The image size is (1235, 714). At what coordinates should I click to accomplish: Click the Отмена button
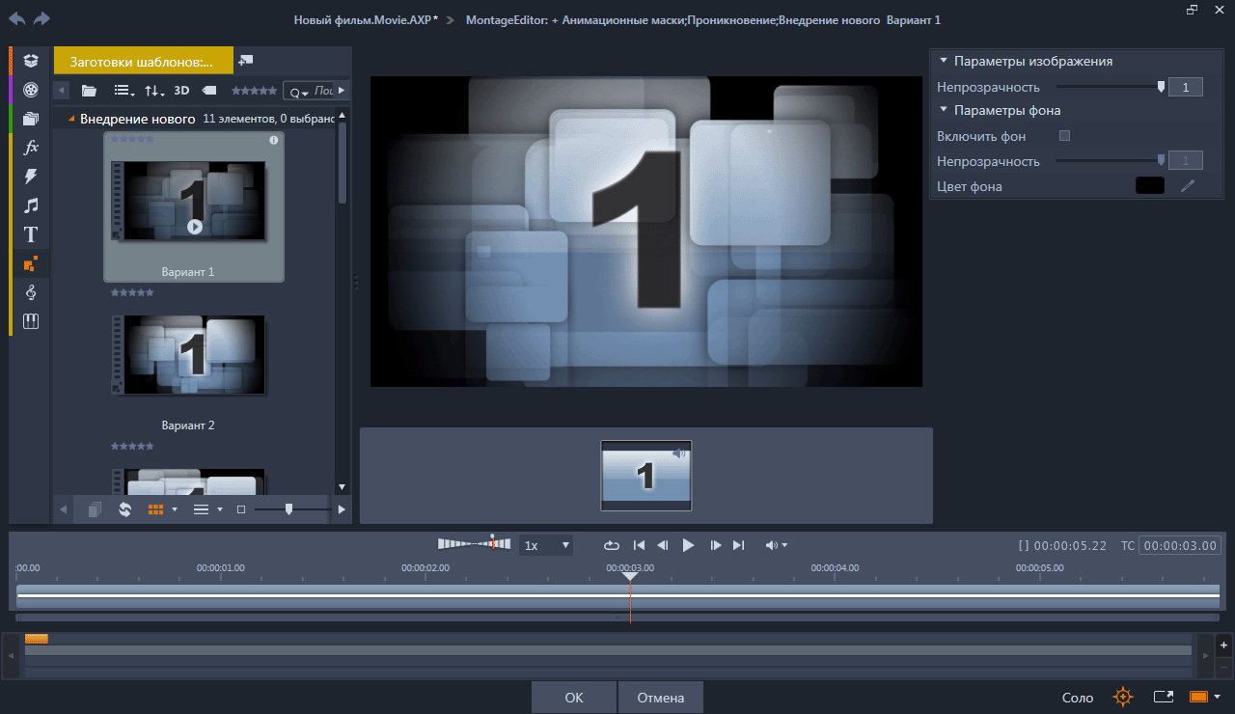click(x=661, y=698)
